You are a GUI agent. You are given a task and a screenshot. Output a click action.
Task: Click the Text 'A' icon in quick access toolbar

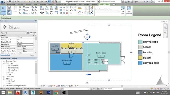(38, 2)
